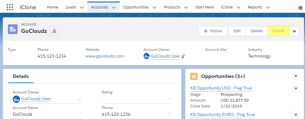The width and height of the screenshot is (305, 119).
Task: Open GoCloudz User link in Details
Action: (36, 99)
